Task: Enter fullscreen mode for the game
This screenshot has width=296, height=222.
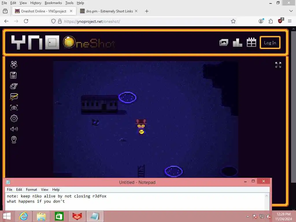Action: [278, 65]
